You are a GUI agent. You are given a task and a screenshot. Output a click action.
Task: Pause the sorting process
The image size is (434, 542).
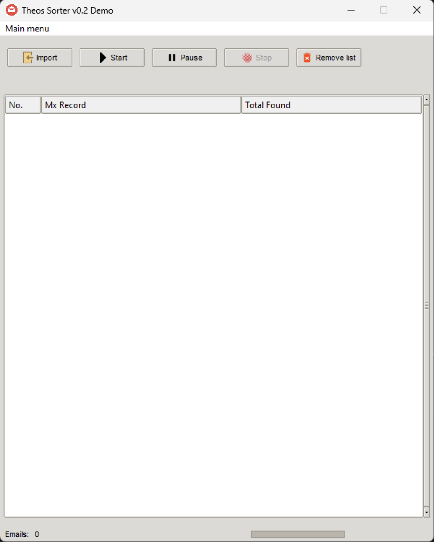pyautogui.click(x=184, y=58)
